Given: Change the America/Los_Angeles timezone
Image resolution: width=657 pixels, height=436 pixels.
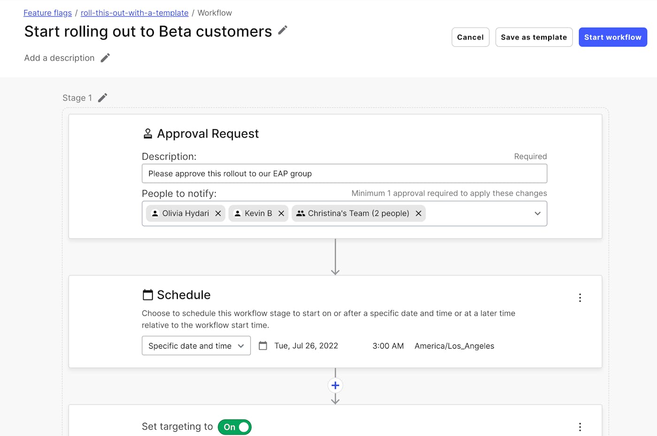Looking at the screenshot, I should click(x=454, y=346).
